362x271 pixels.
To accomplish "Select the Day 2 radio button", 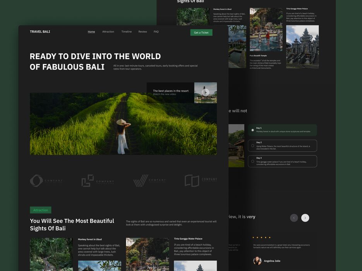I will [252, 146].
